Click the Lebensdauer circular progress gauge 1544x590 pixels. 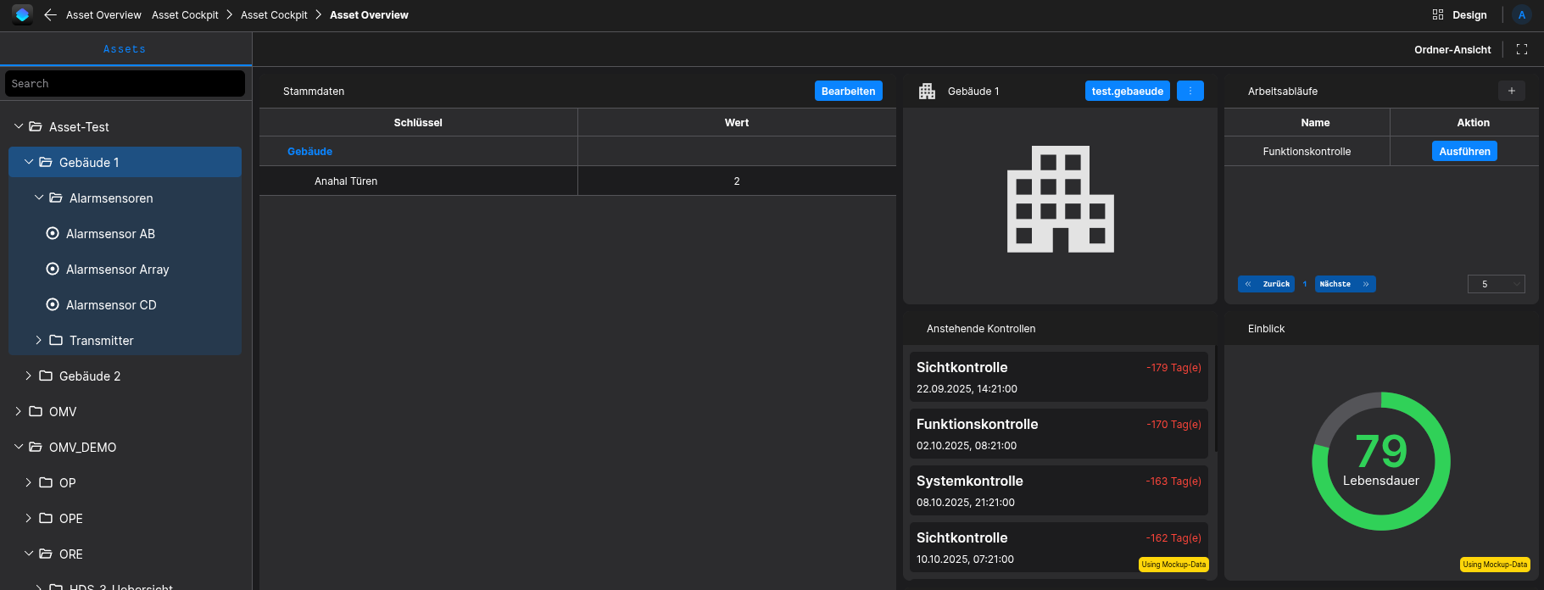pyautogui.click(x=1381, y=461)
